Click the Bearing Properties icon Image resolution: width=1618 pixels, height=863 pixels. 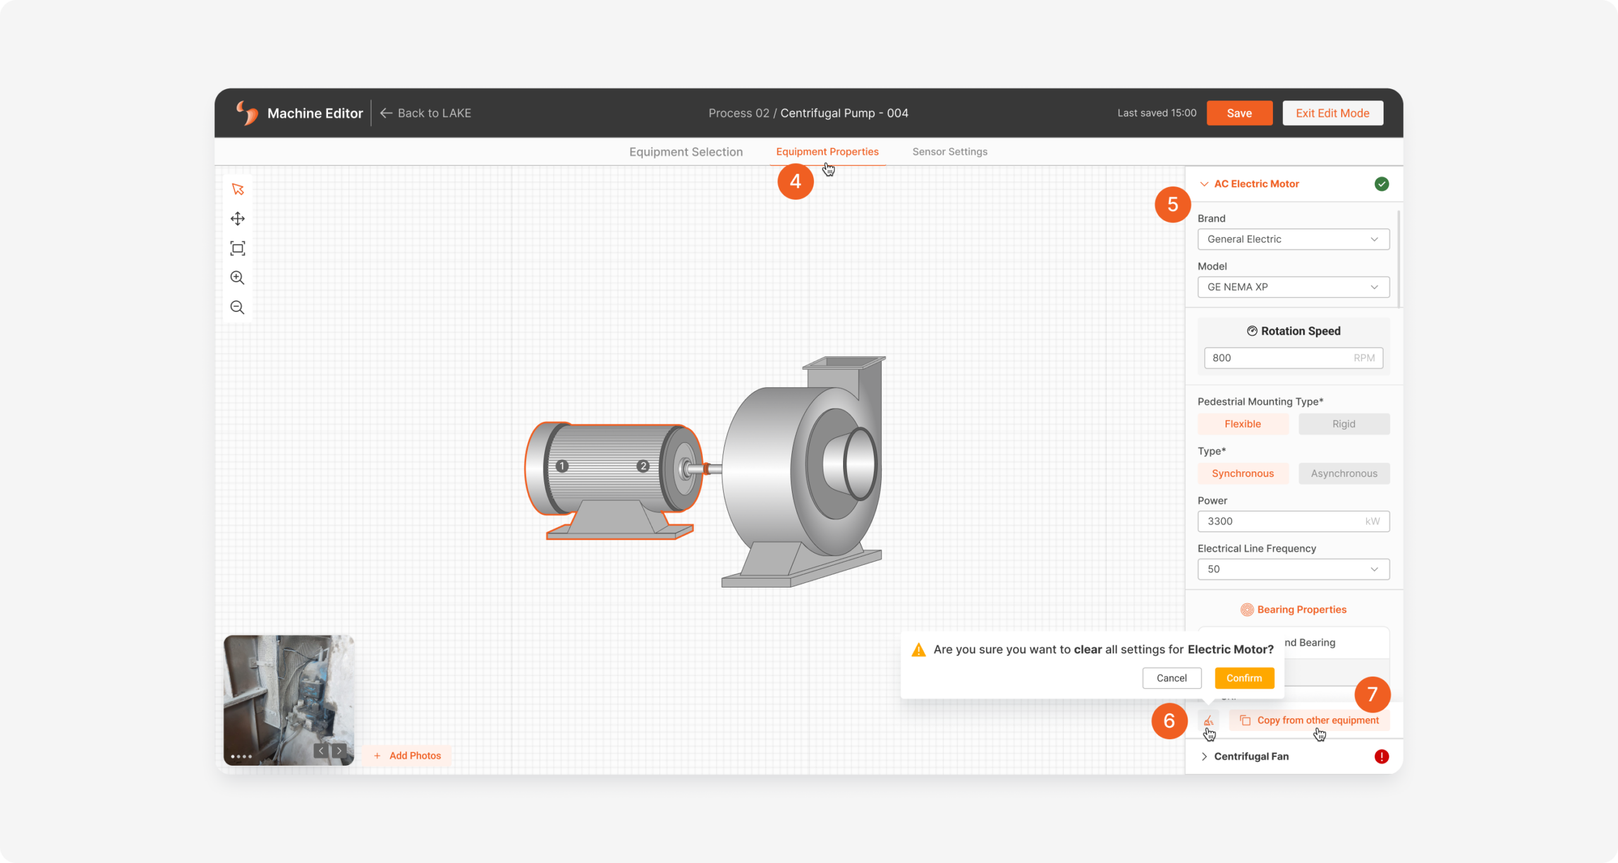click(1244, 608)
